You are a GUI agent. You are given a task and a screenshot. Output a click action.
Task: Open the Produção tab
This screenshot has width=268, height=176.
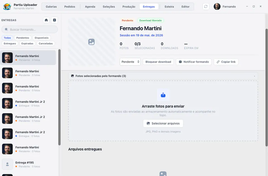129,7
